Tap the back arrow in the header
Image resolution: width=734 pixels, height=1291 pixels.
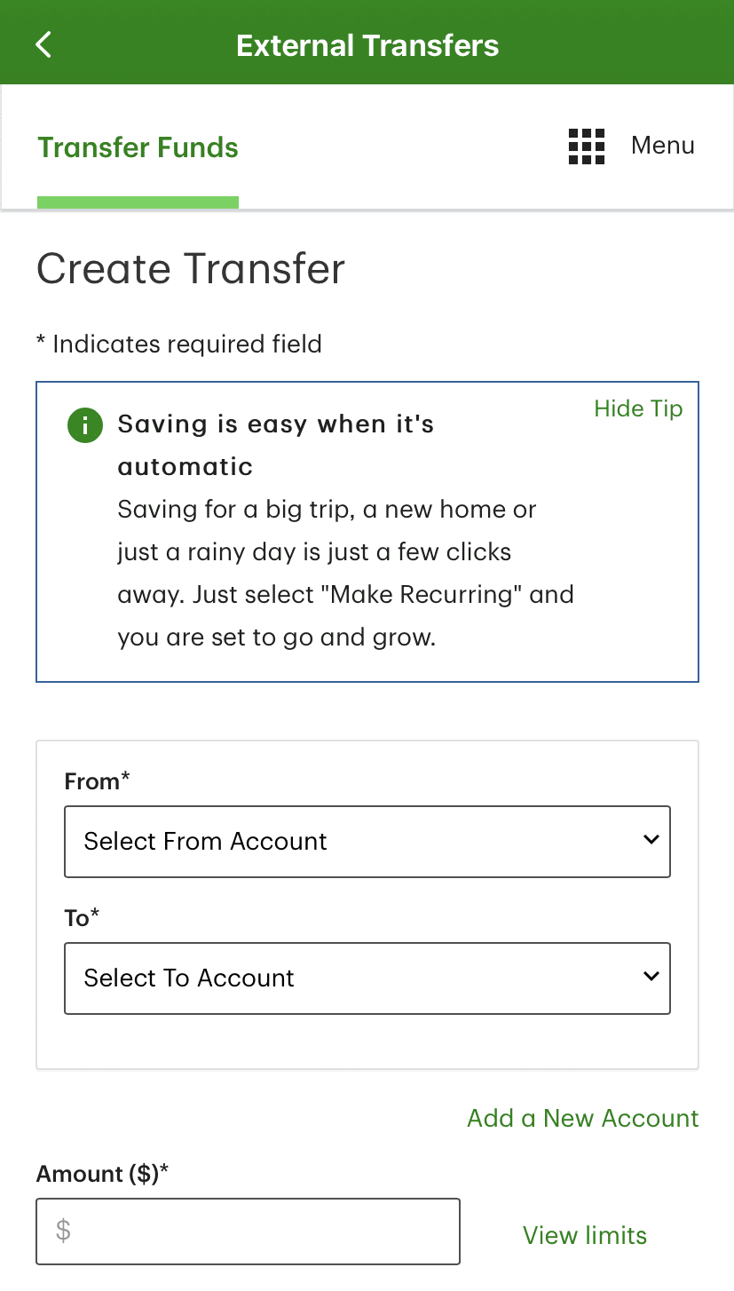(43, 44)
